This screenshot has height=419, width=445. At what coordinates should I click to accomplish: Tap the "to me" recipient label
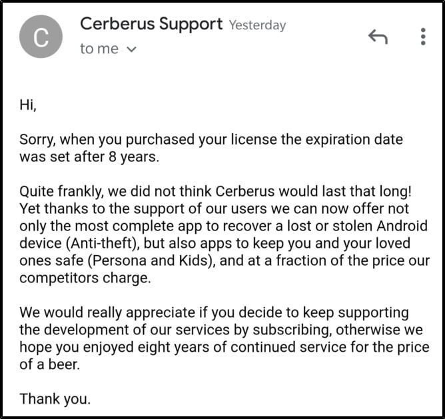click(99, 49)
